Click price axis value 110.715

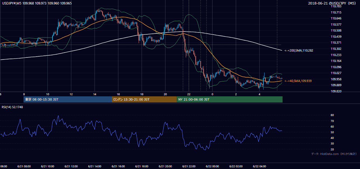[x=336, y=12]
